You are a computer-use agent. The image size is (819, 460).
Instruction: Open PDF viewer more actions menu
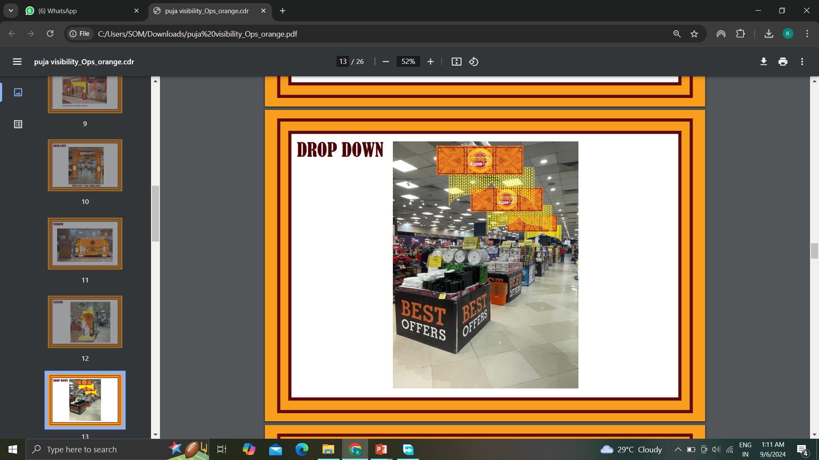[x=802, y=62]
